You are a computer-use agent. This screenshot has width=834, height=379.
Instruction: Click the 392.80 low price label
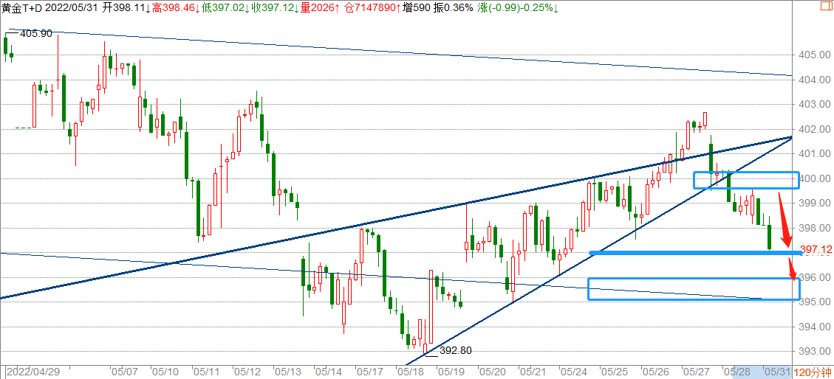click(x=455, y=350)
